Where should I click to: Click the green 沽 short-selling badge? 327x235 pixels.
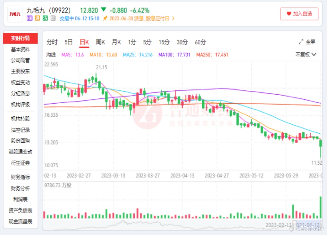[x=45, y=18]
